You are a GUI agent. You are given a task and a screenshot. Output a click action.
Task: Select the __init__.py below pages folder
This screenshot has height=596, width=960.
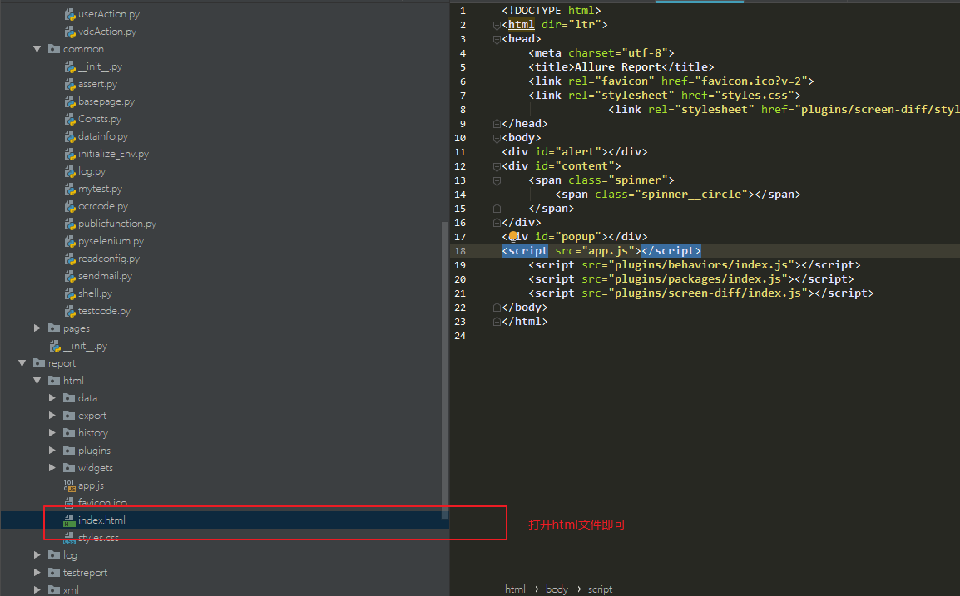[x=85, y=346]
